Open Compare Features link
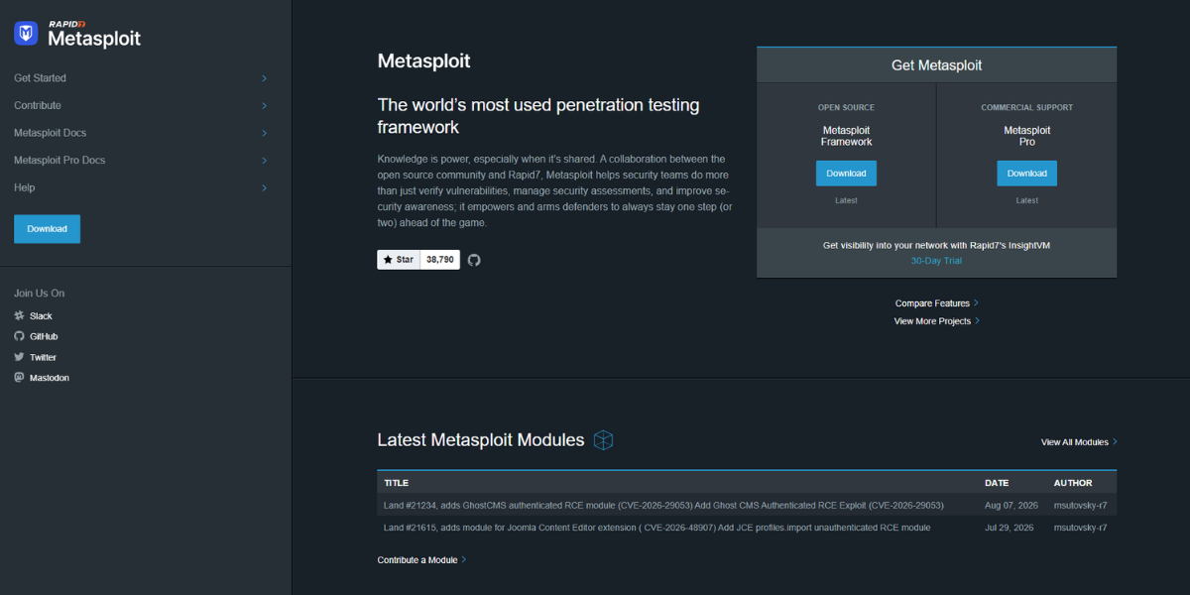 (936, 303)
